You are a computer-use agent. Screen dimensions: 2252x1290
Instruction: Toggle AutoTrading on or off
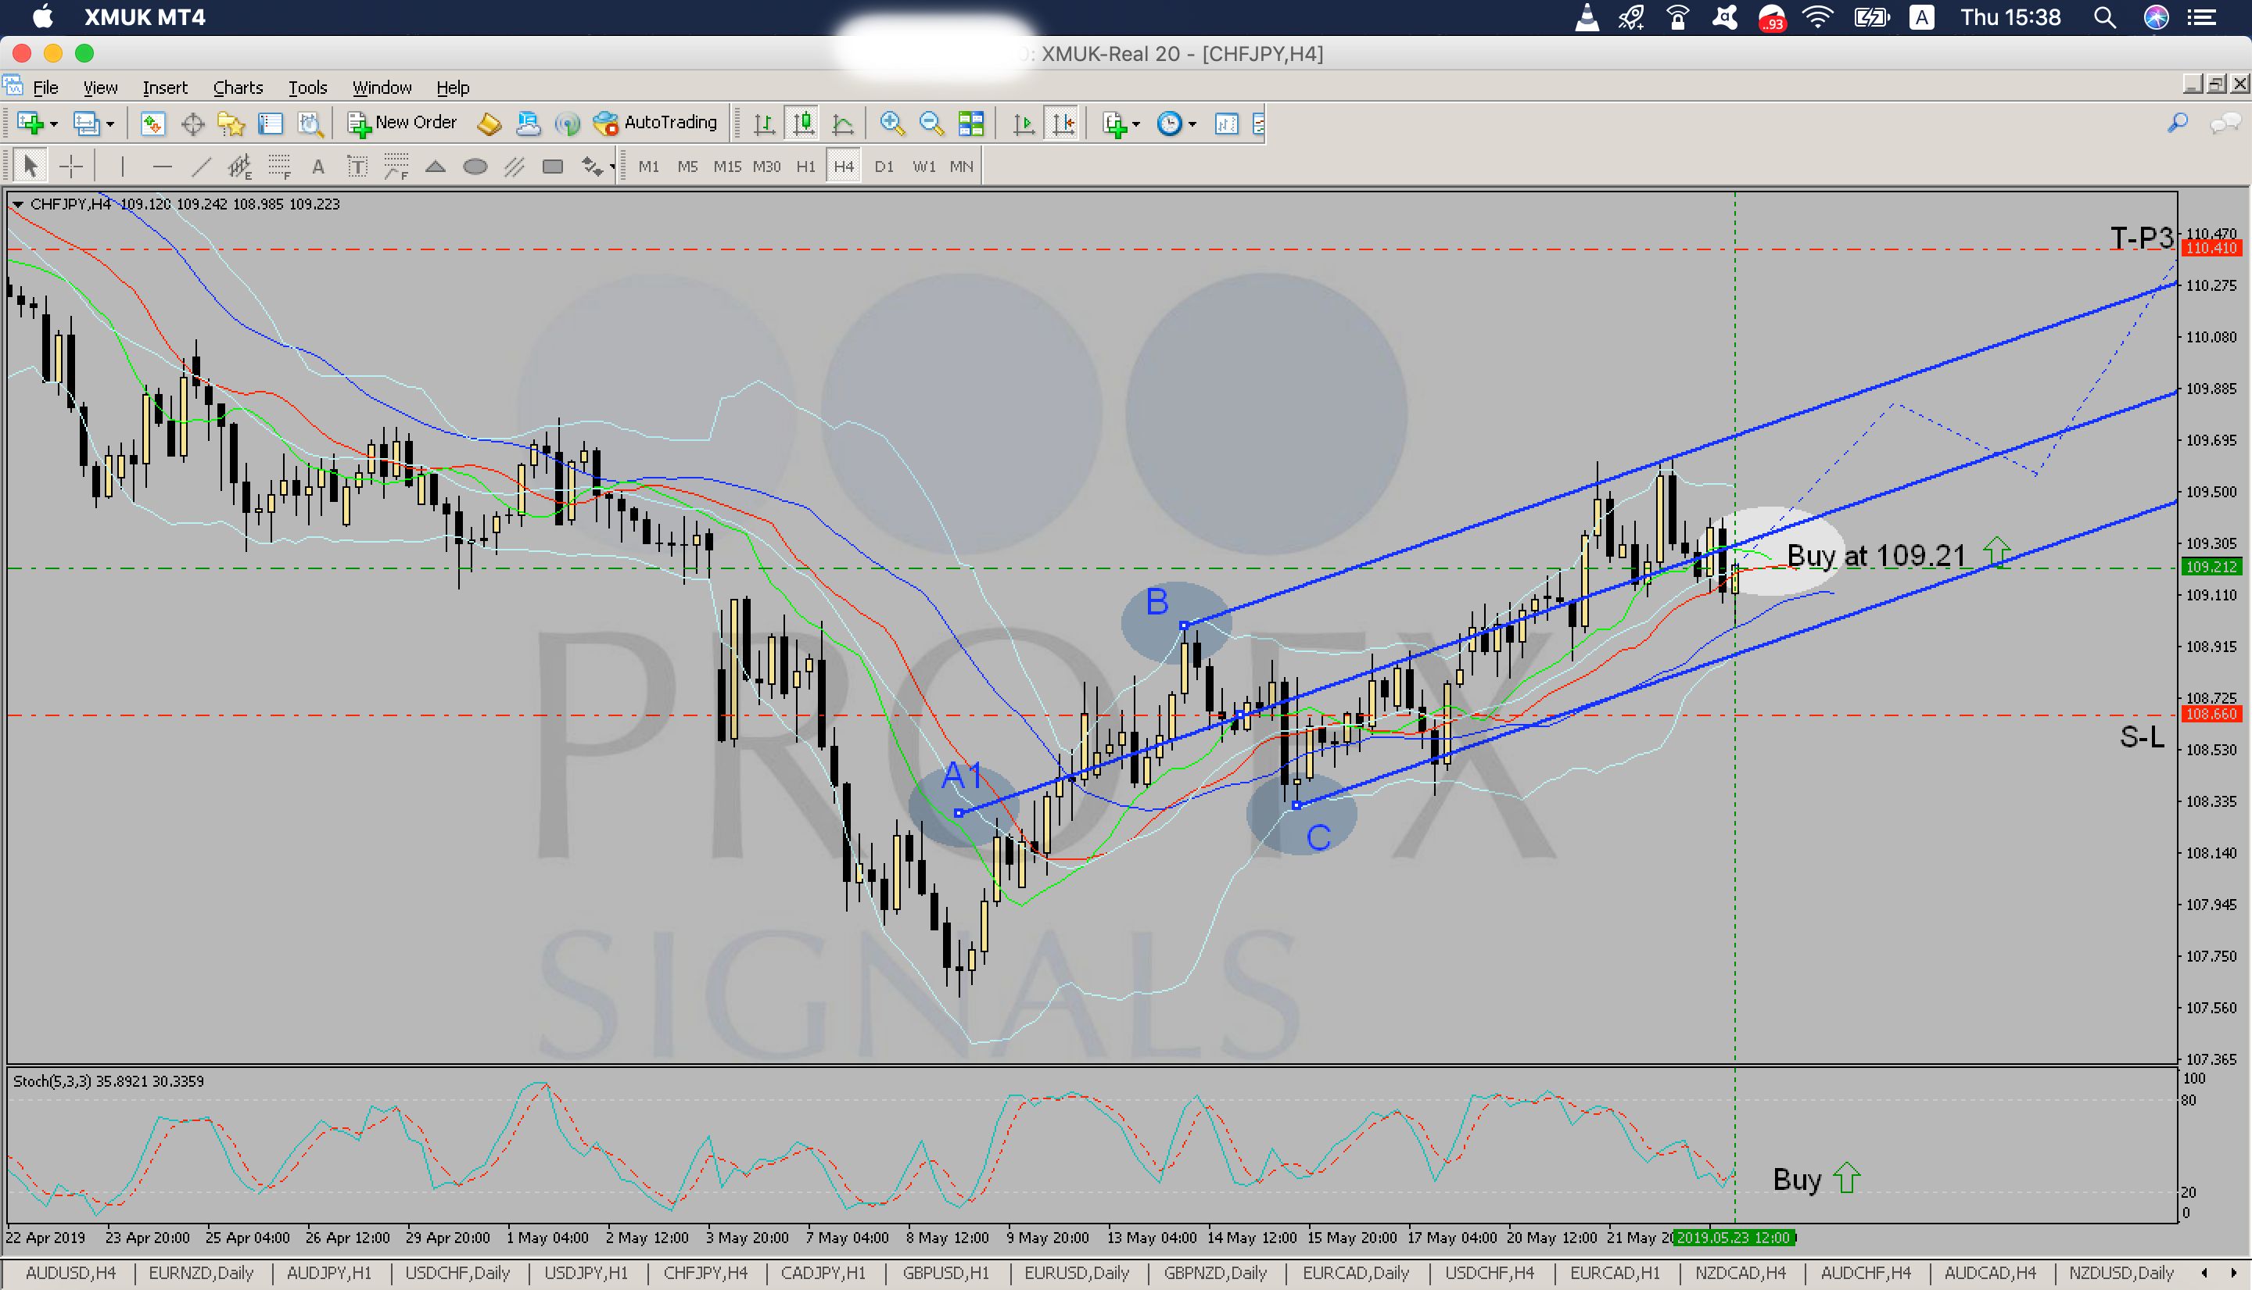pos(654,124)
